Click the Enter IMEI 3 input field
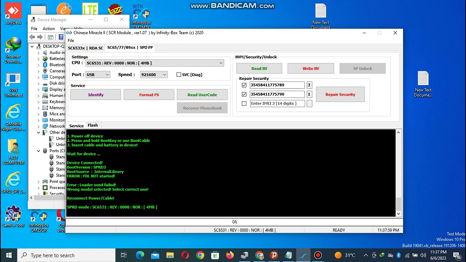This screenshot has height=262, width=466. tap(277, 104)
